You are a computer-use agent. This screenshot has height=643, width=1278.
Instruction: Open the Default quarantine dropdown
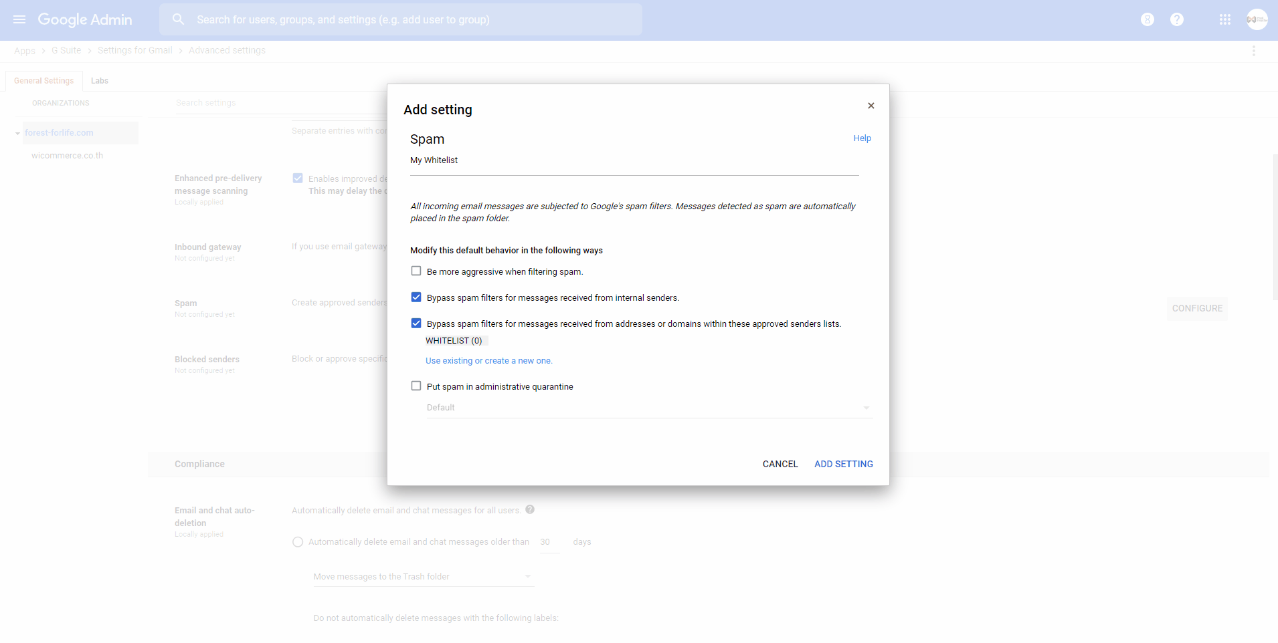point(649,408)
